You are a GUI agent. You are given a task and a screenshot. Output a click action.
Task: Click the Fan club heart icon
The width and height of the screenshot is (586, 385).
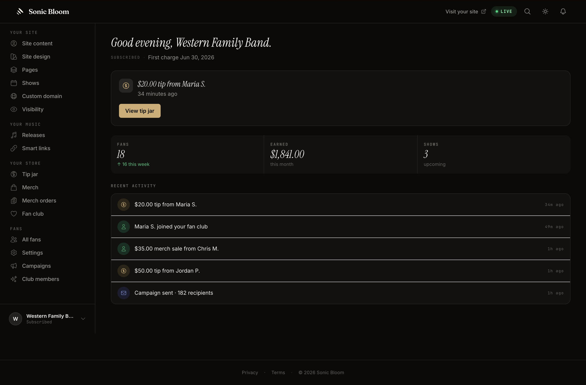14,214
